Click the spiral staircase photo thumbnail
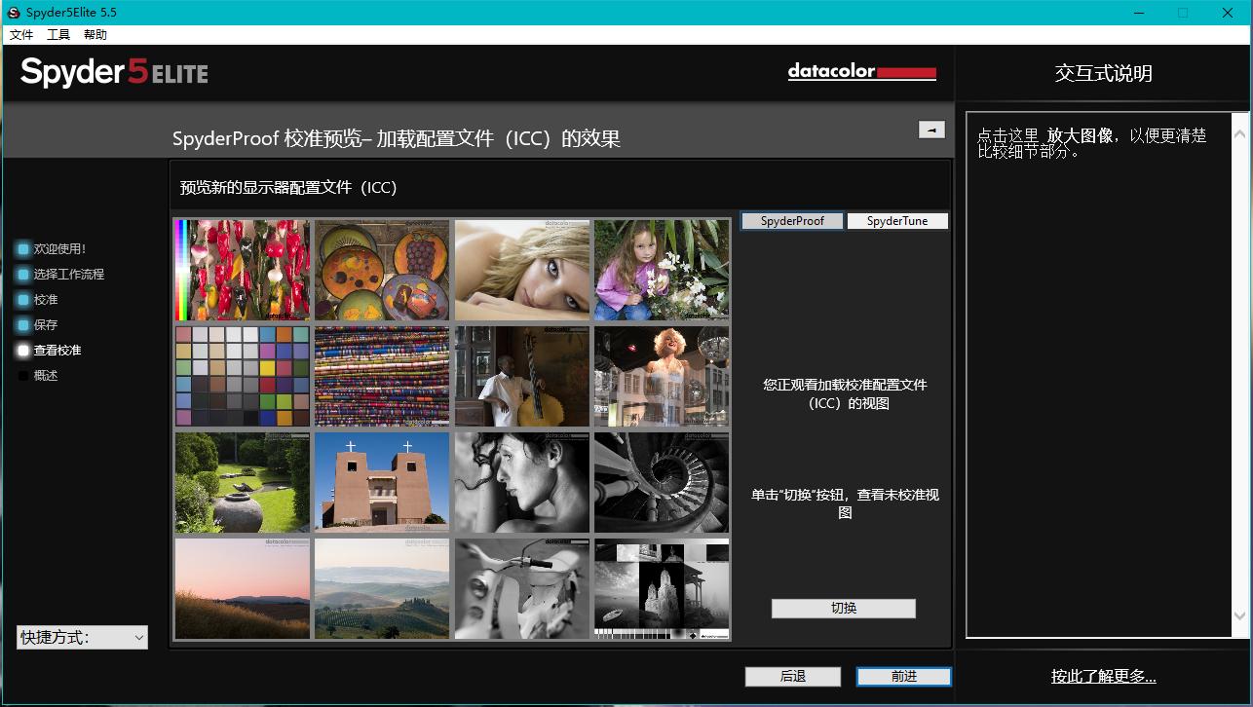The width and height of the screenshot is (1253, 707). pyautogui.click(x=661, y=481)
